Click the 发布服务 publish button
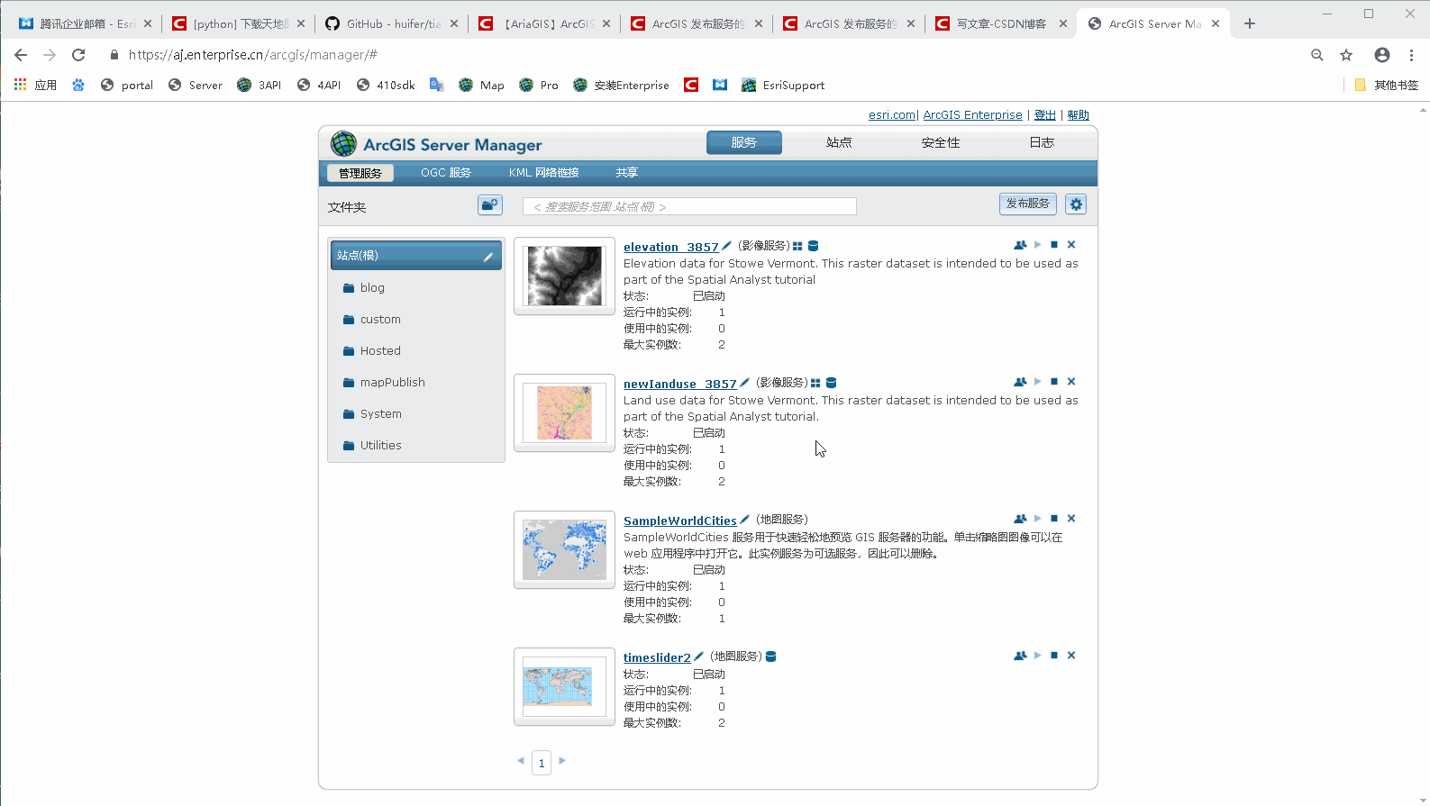 pyautogui.click(x=1028, y=204)
